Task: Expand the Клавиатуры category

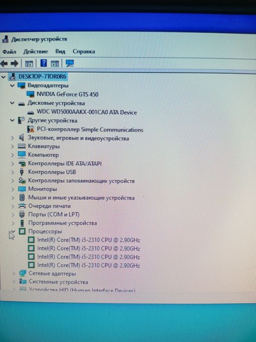Action: pos(12,147)
